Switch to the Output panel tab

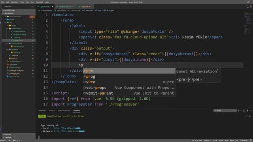point(52,110)
